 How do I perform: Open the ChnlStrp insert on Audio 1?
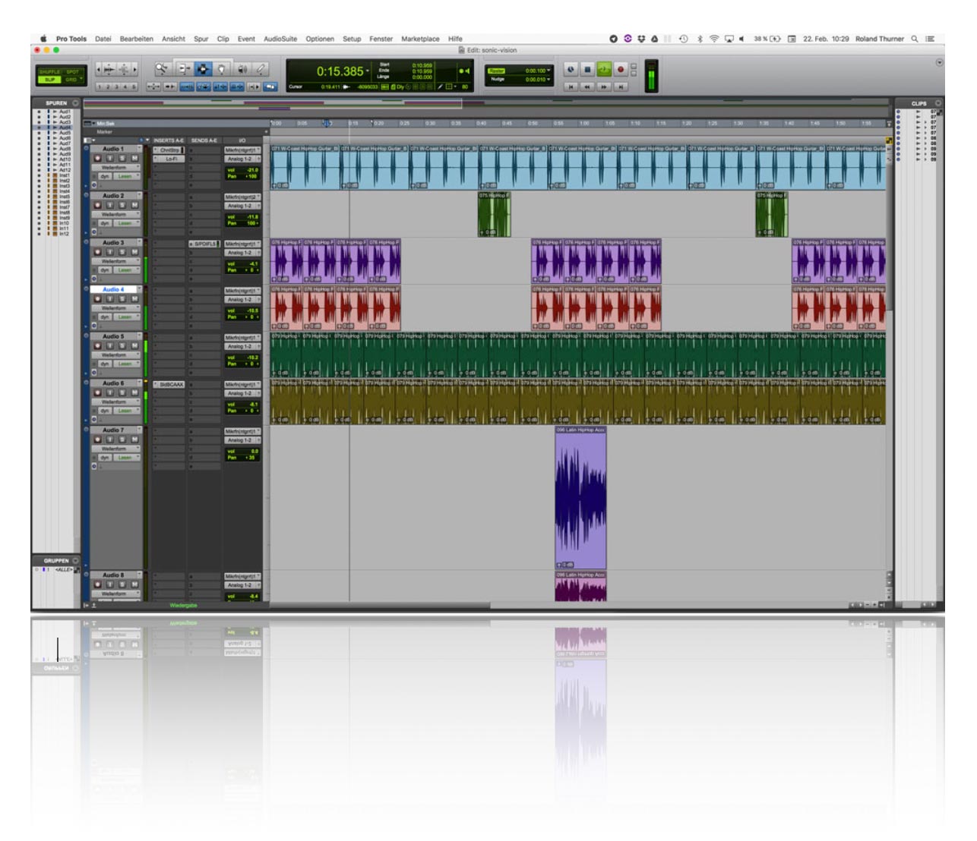click(x=169, y=150)
